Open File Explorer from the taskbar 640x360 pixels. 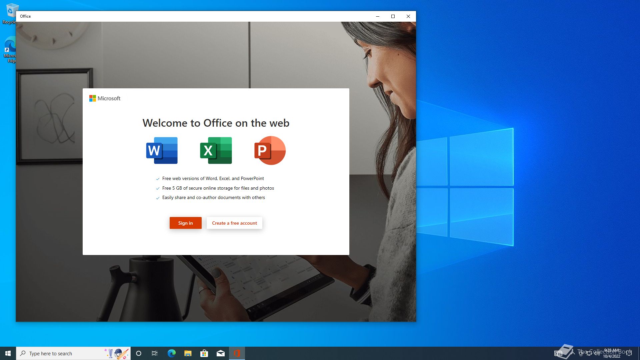coord(188,353)
